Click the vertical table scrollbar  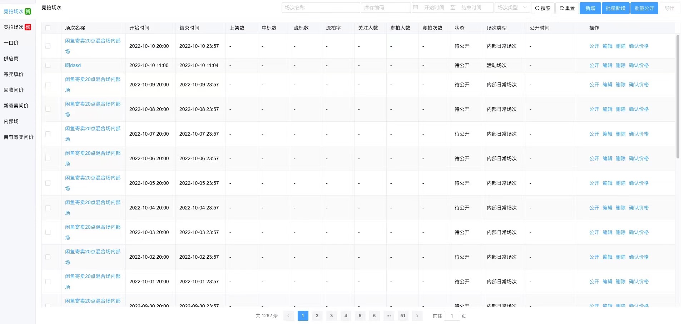pyautogui.click(x=678, y=96)
